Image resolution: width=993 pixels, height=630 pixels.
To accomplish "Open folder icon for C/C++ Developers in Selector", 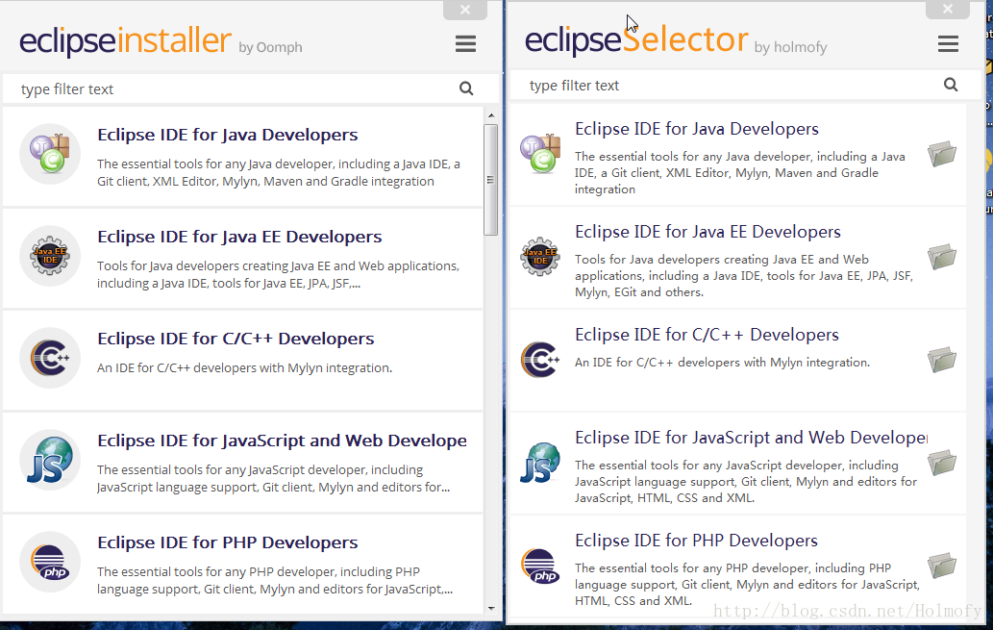I will 942,360.
